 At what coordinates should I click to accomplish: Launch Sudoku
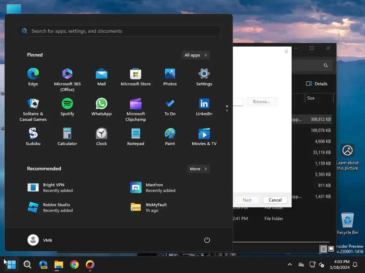(33, 137)
